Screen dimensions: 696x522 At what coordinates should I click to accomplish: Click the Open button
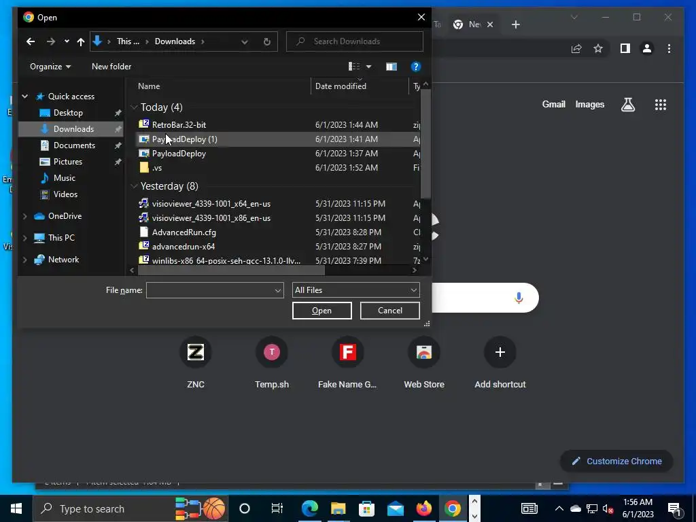(x=321, y=311)
